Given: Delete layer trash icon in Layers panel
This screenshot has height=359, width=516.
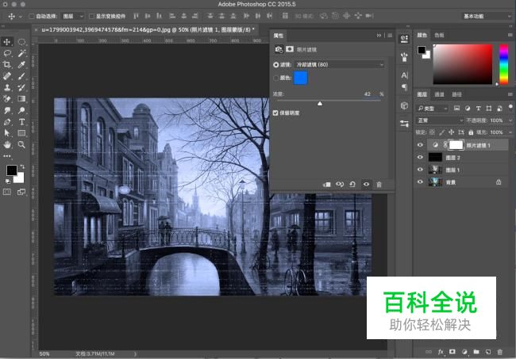Looking at the screenshot, I should click(x=500, y=352).
